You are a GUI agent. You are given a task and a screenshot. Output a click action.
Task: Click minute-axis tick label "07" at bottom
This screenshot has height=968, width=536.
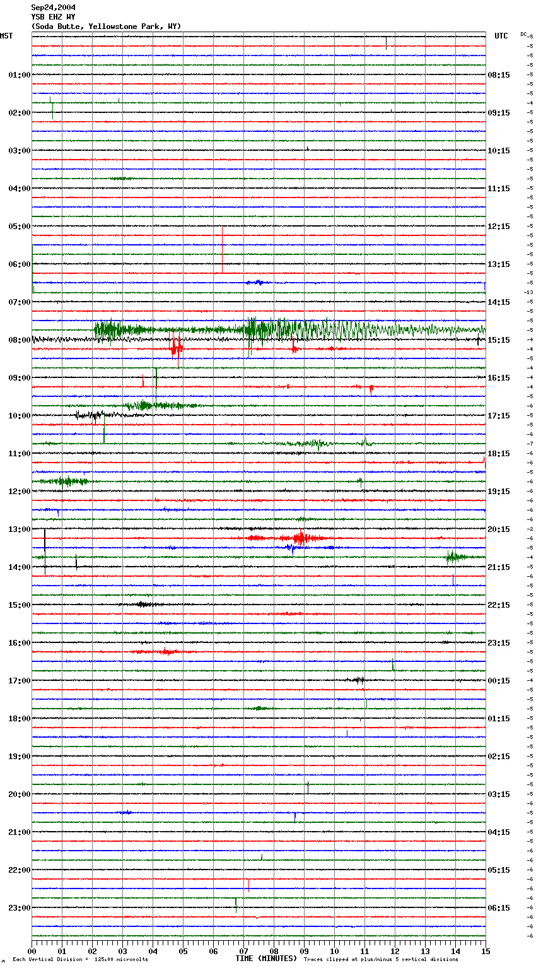(x=243, y=951)
